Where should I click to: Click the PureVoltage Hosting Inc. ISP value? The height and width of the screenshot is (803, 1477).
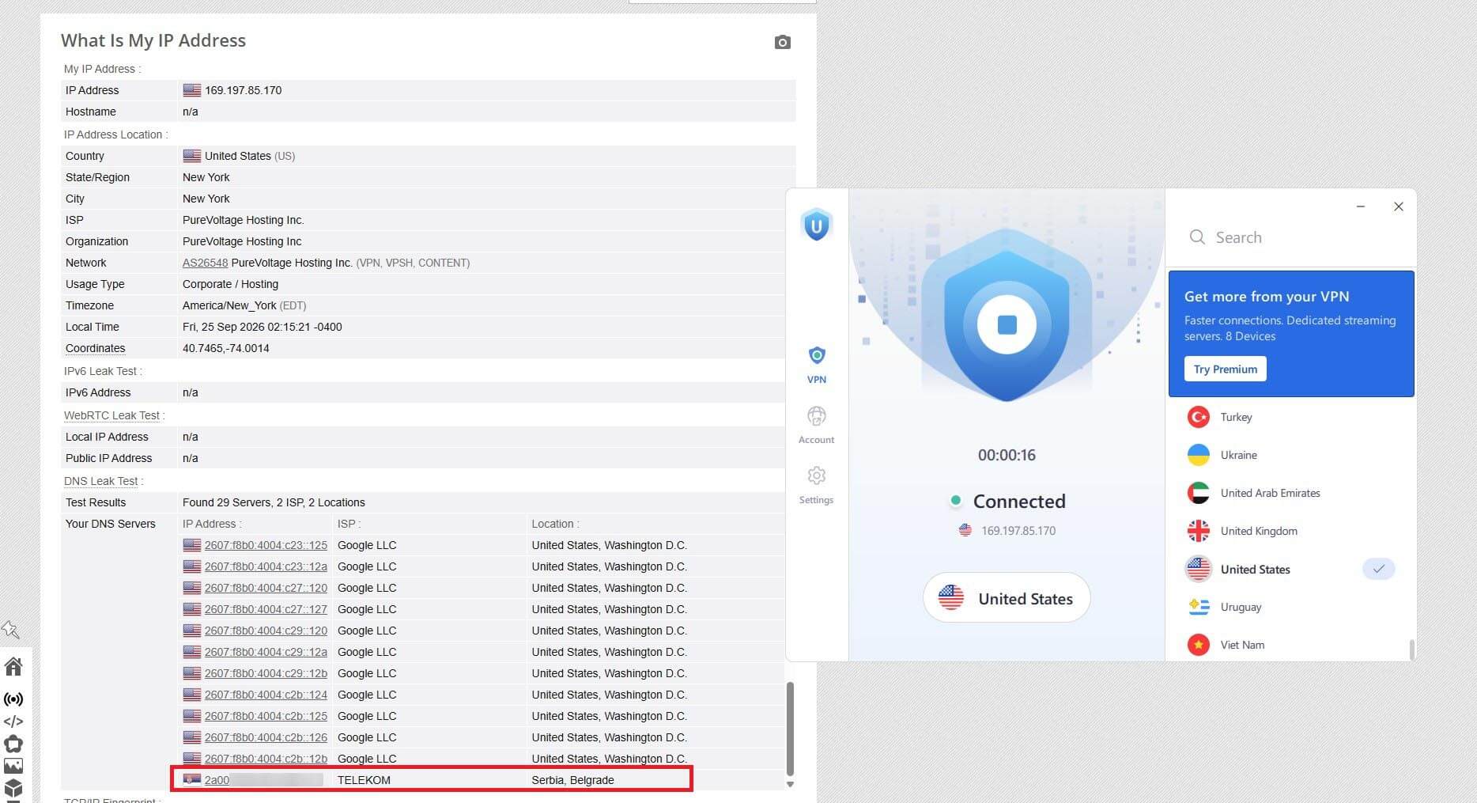244,220
